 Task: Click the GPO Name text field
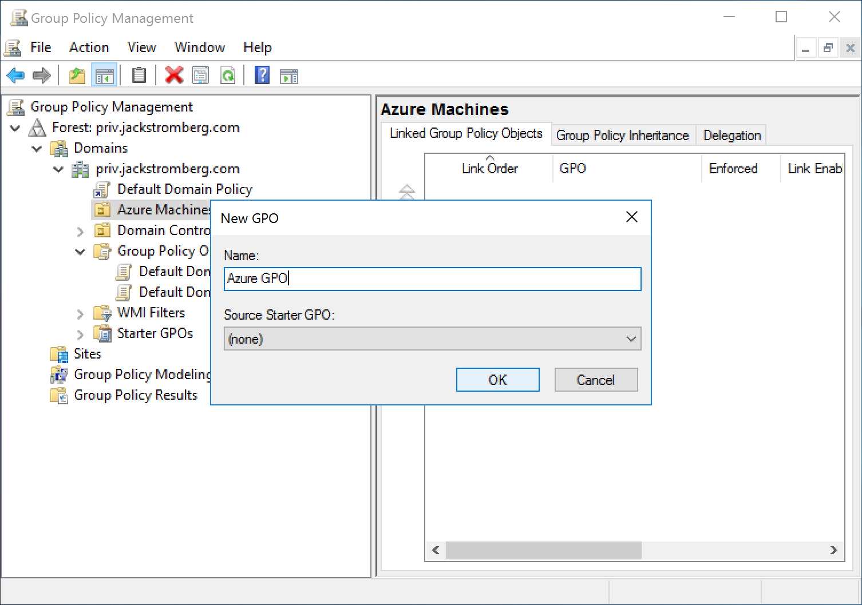click(x=432, y=279)
